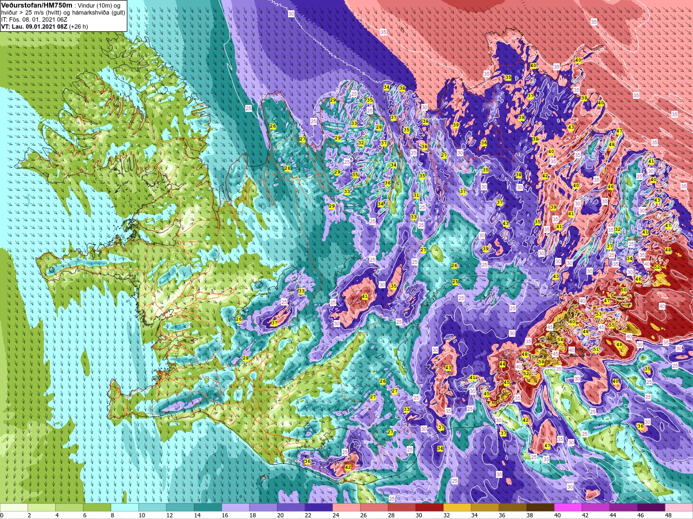Screen dimensions: 693x519
Task: Select the orchid 42–44 legend swatch
Action: click(596, 508)
